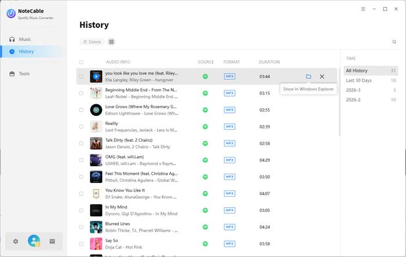Tick checkbox for Love Grows track
The height and width of the screenshot is (257, 406).
81,110
